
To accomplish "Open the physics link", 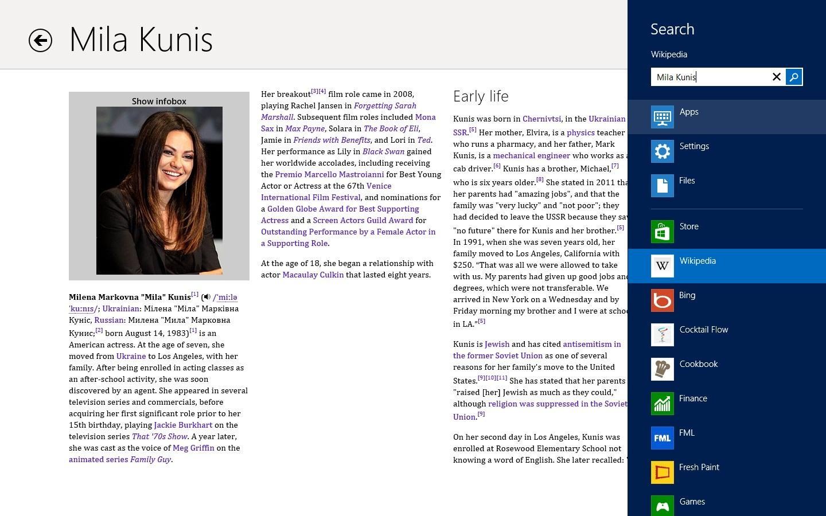I will (x=580, y=132).
